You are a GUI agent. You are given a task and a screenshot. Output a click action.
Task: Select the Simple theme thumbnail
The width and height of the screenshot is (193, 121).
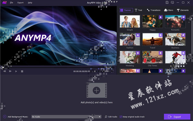[130, 21]
